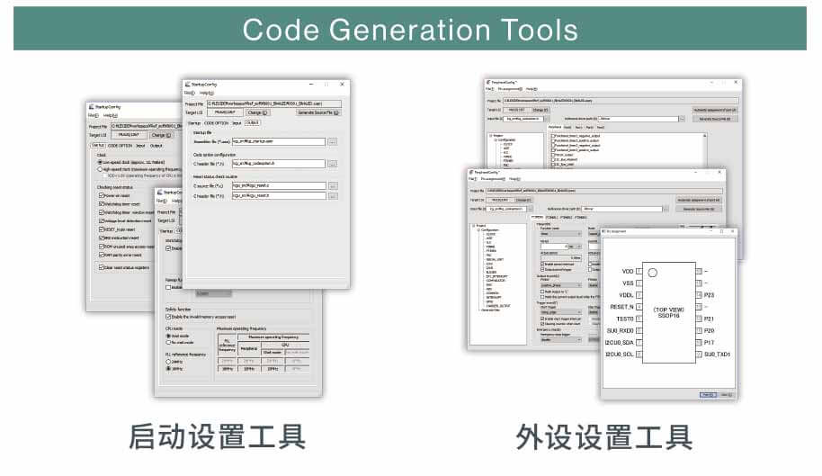Open the CODE OPTION tab
Viewport: 822px width, 476px height.
(x=217, y=122)
